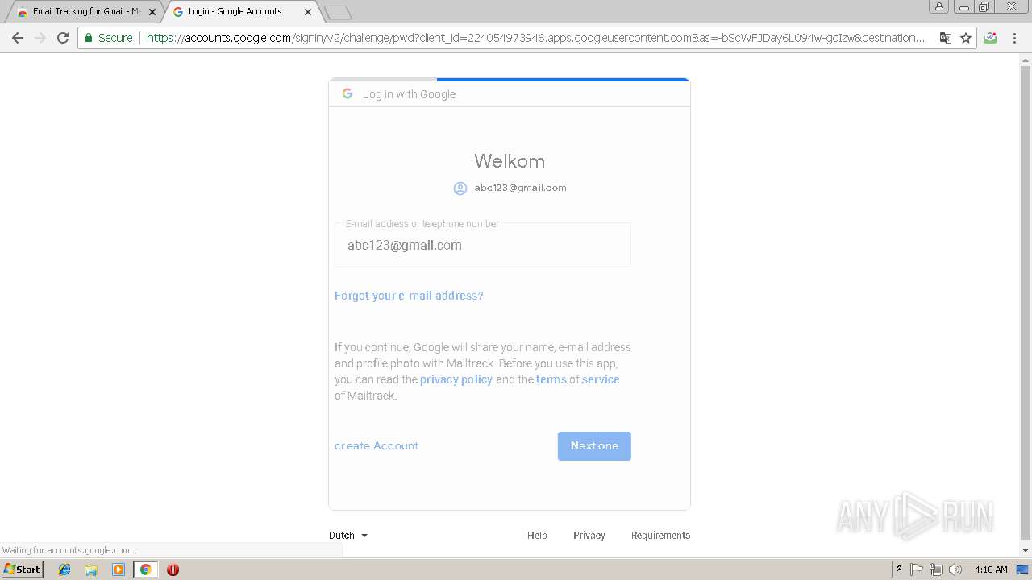
Task: Click the address bar URL
Action: (535, 38)
